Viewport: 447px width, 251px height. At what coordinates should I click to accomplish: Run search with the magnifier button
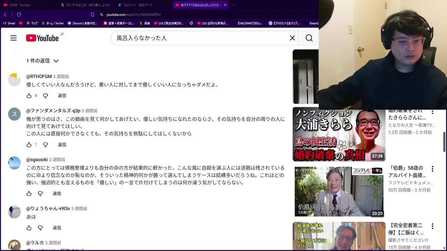(x=309, y=38)
